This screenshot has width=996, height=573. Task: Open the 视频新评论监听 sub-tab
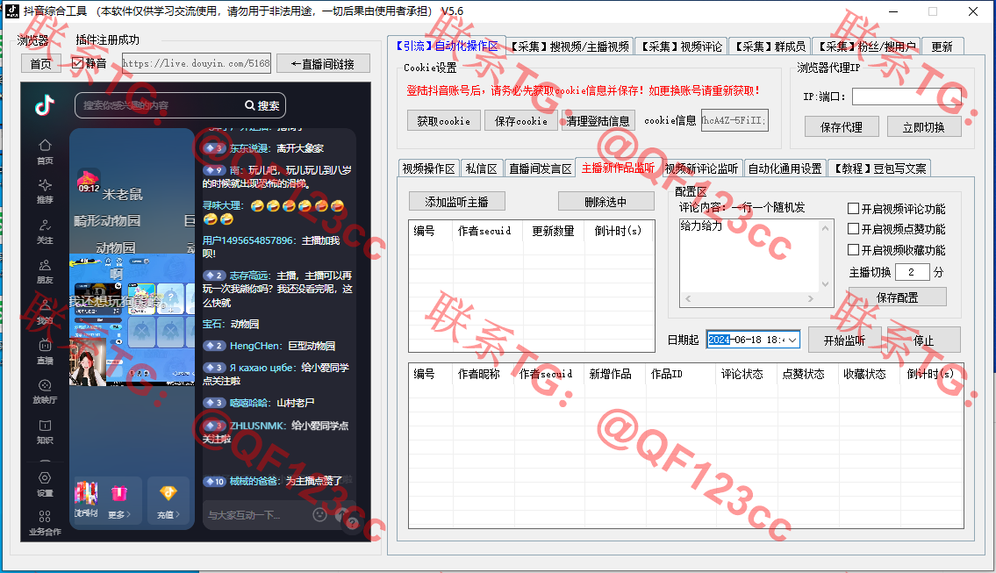(701, 168)
